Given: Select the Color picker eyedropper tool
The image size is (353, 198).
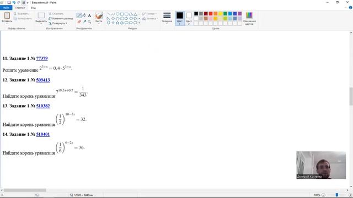Looking at the screenshot, I should click(x=84, y=21).
